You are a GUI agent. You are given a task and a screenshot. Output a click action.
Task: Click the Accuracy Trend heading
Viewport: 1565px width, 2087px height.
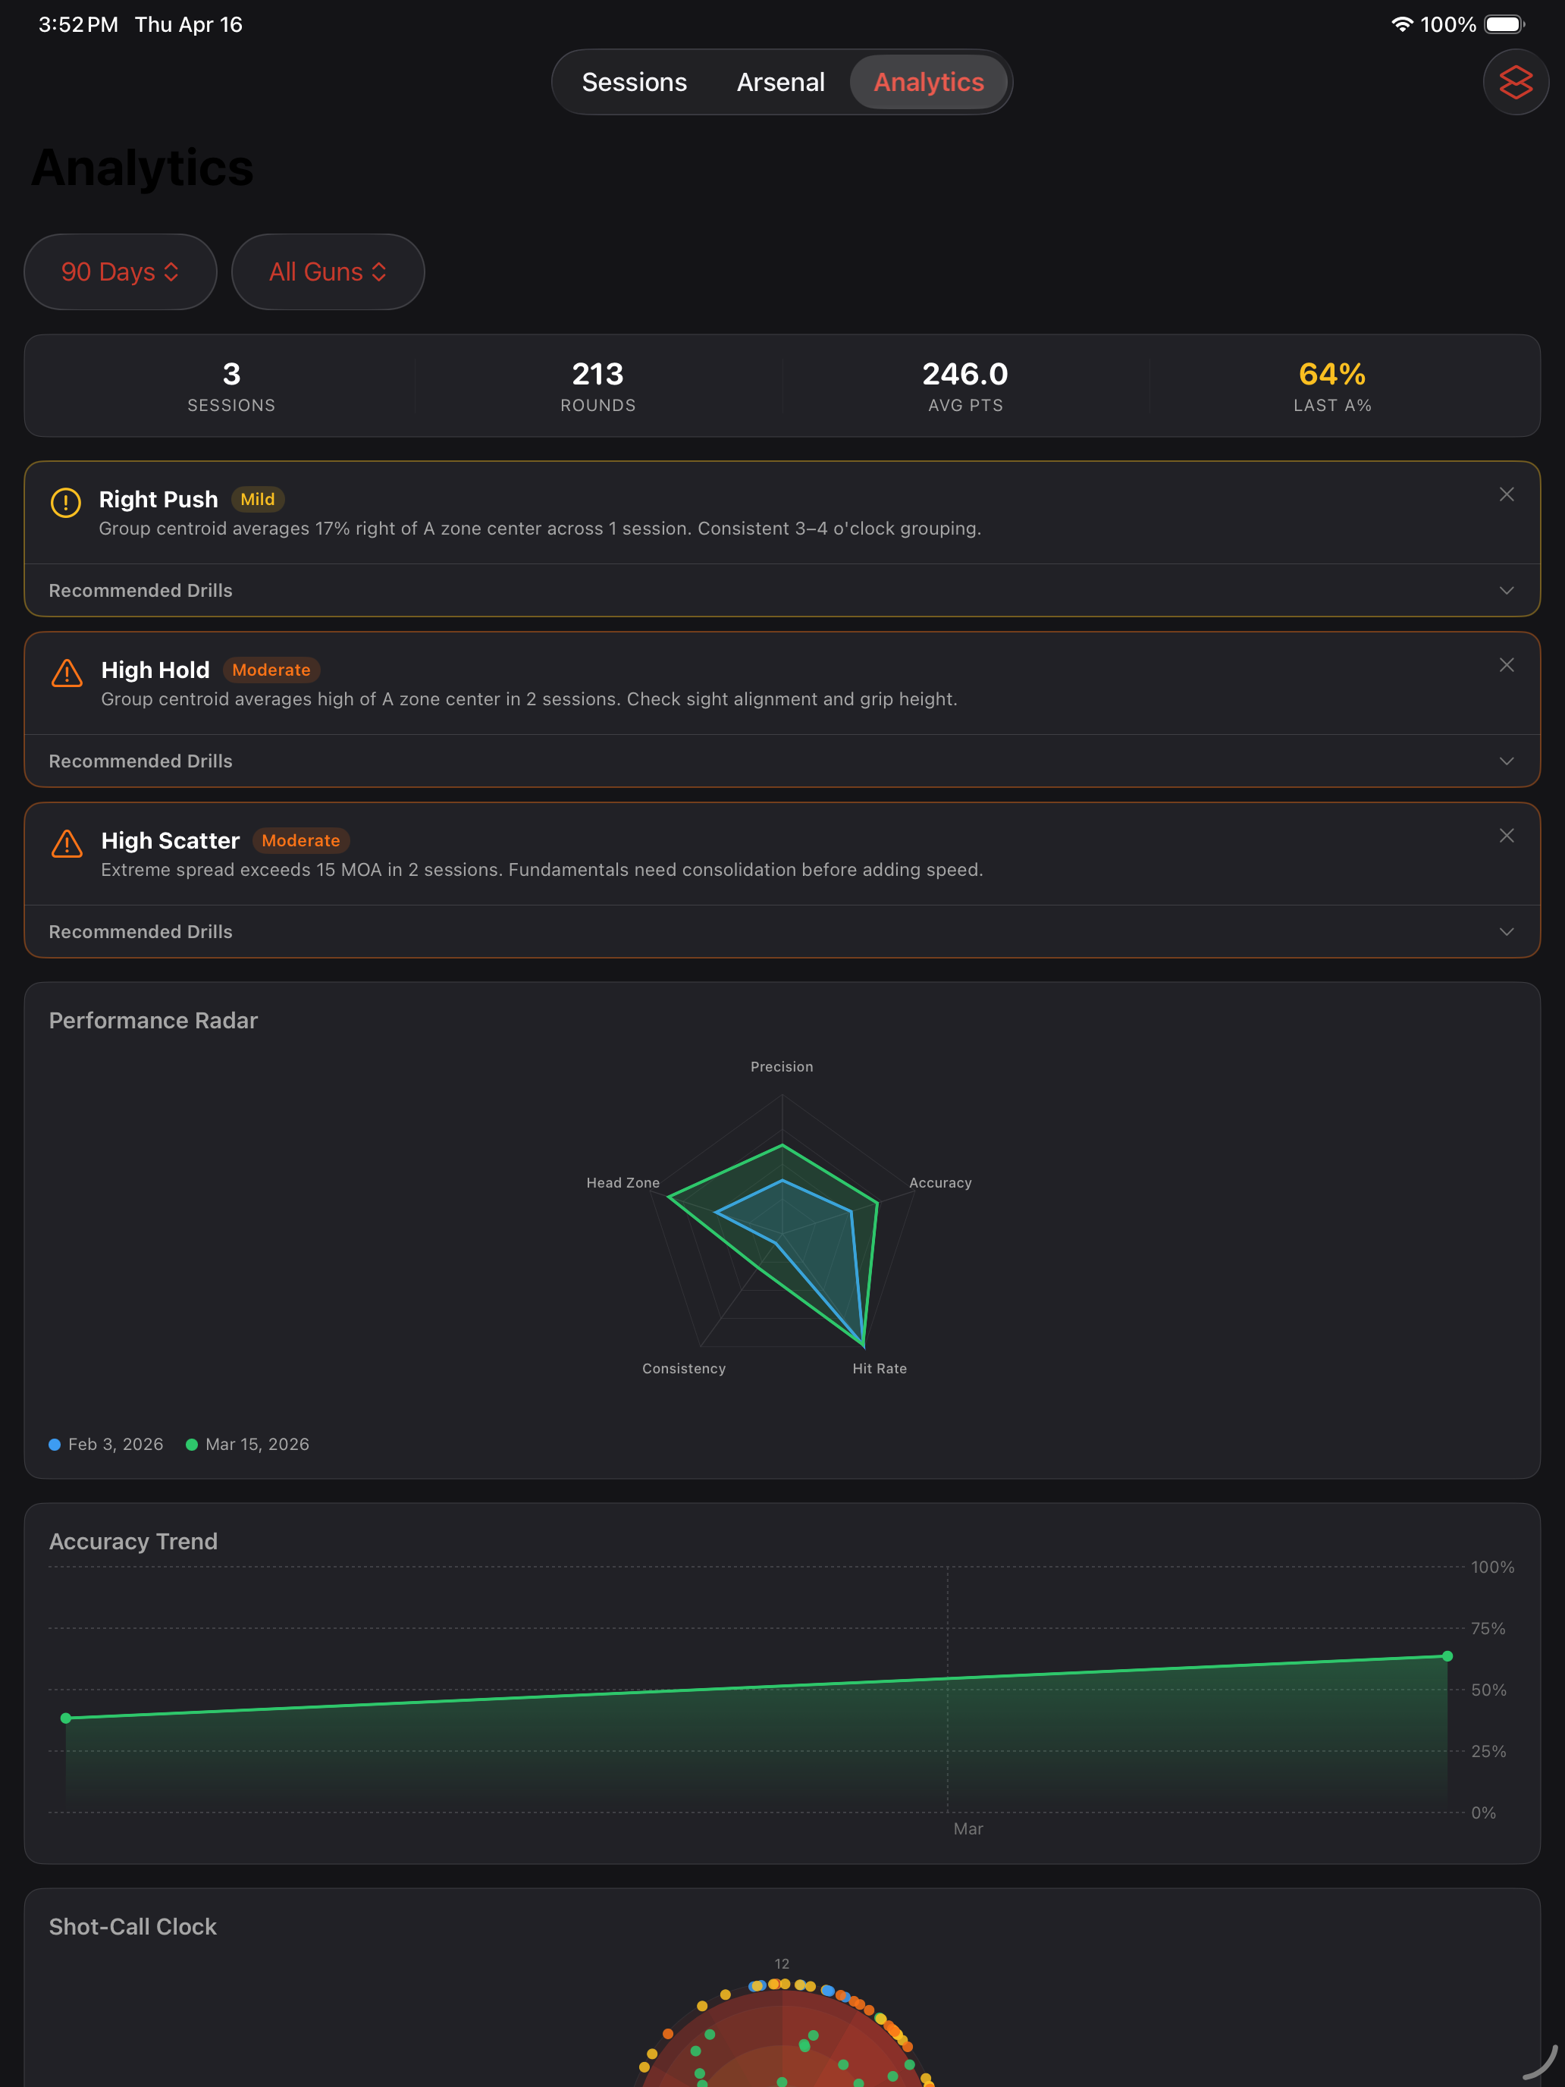click(x=133, y=1542)
